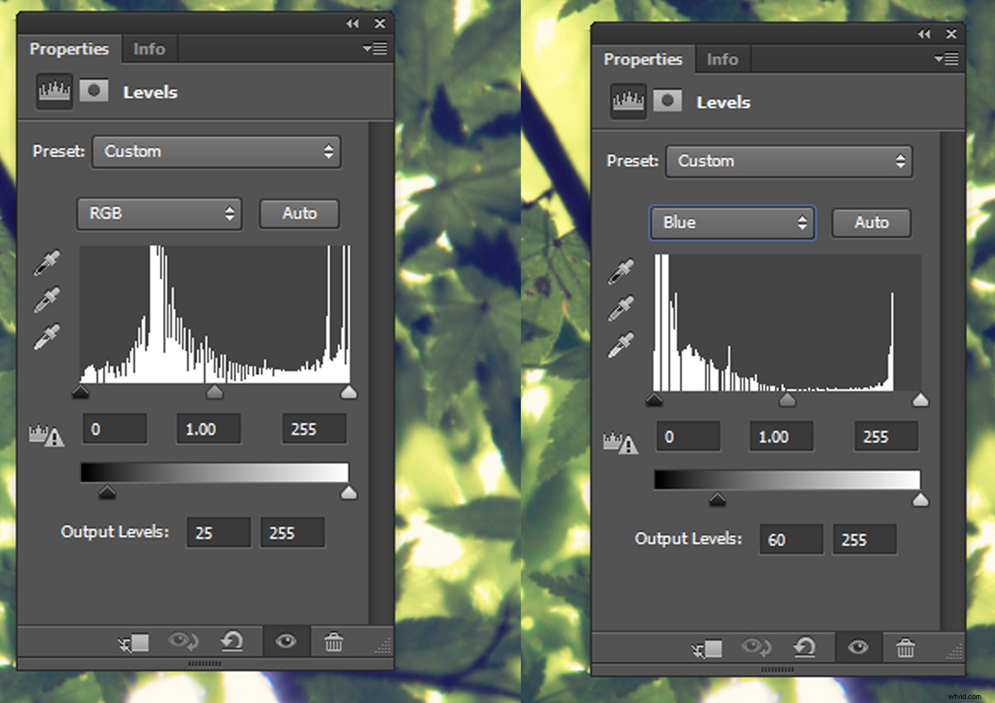
Task: Toggle the eye icon in the right panel
Action: pos(857,648)
